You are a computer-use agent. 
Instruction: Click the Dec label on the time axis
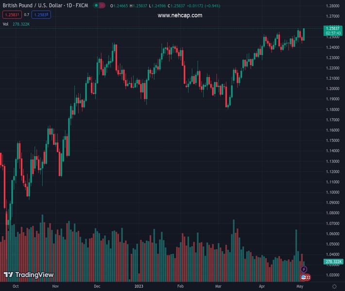(x=97, y=287)
